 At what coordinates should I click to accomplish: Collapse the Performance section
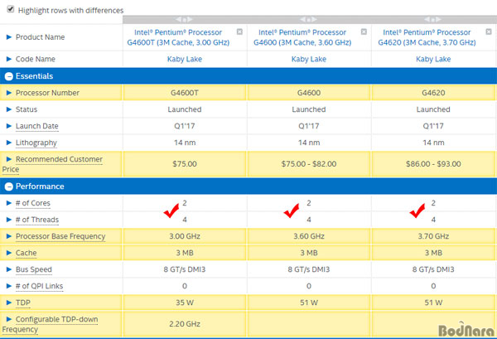pyautogui.click(x=9, y=186)
